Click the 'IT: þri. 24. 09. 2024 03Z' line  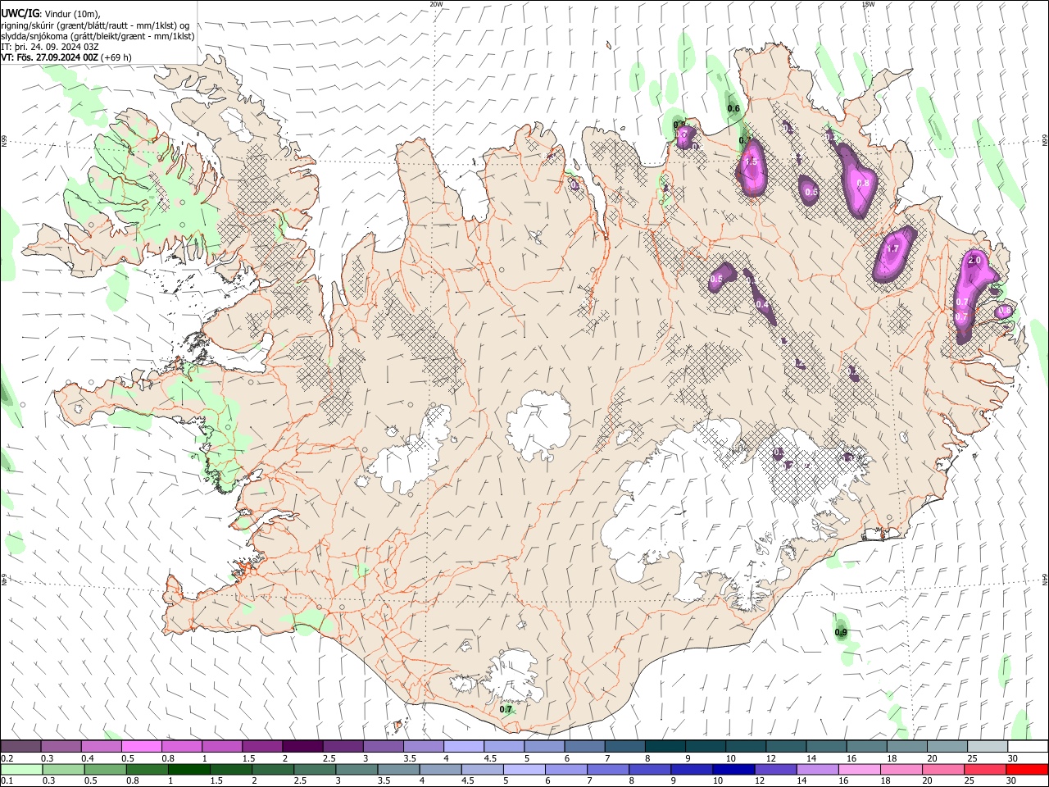coord(50,47)
